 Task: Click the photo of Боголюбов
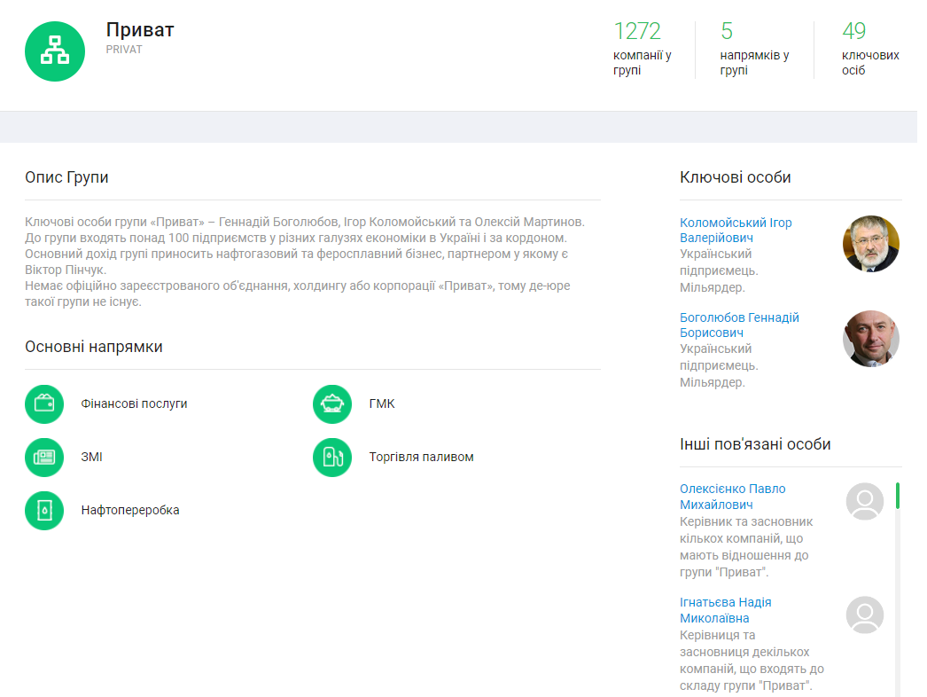[870, 339]
